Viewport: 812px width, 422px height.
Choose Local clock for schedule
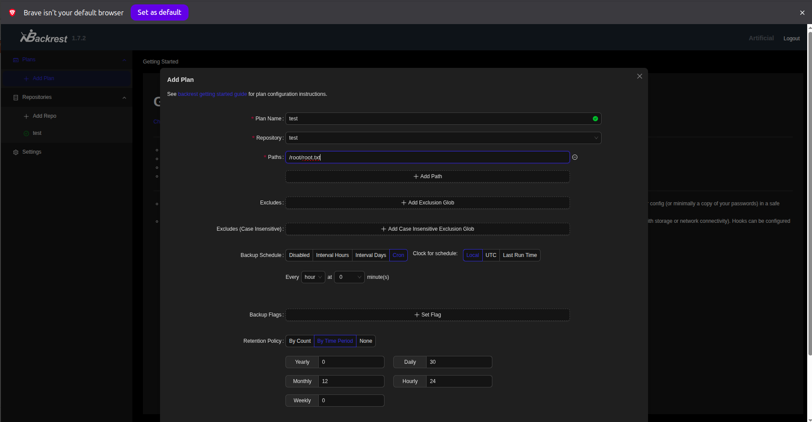(x=473, y=255)
